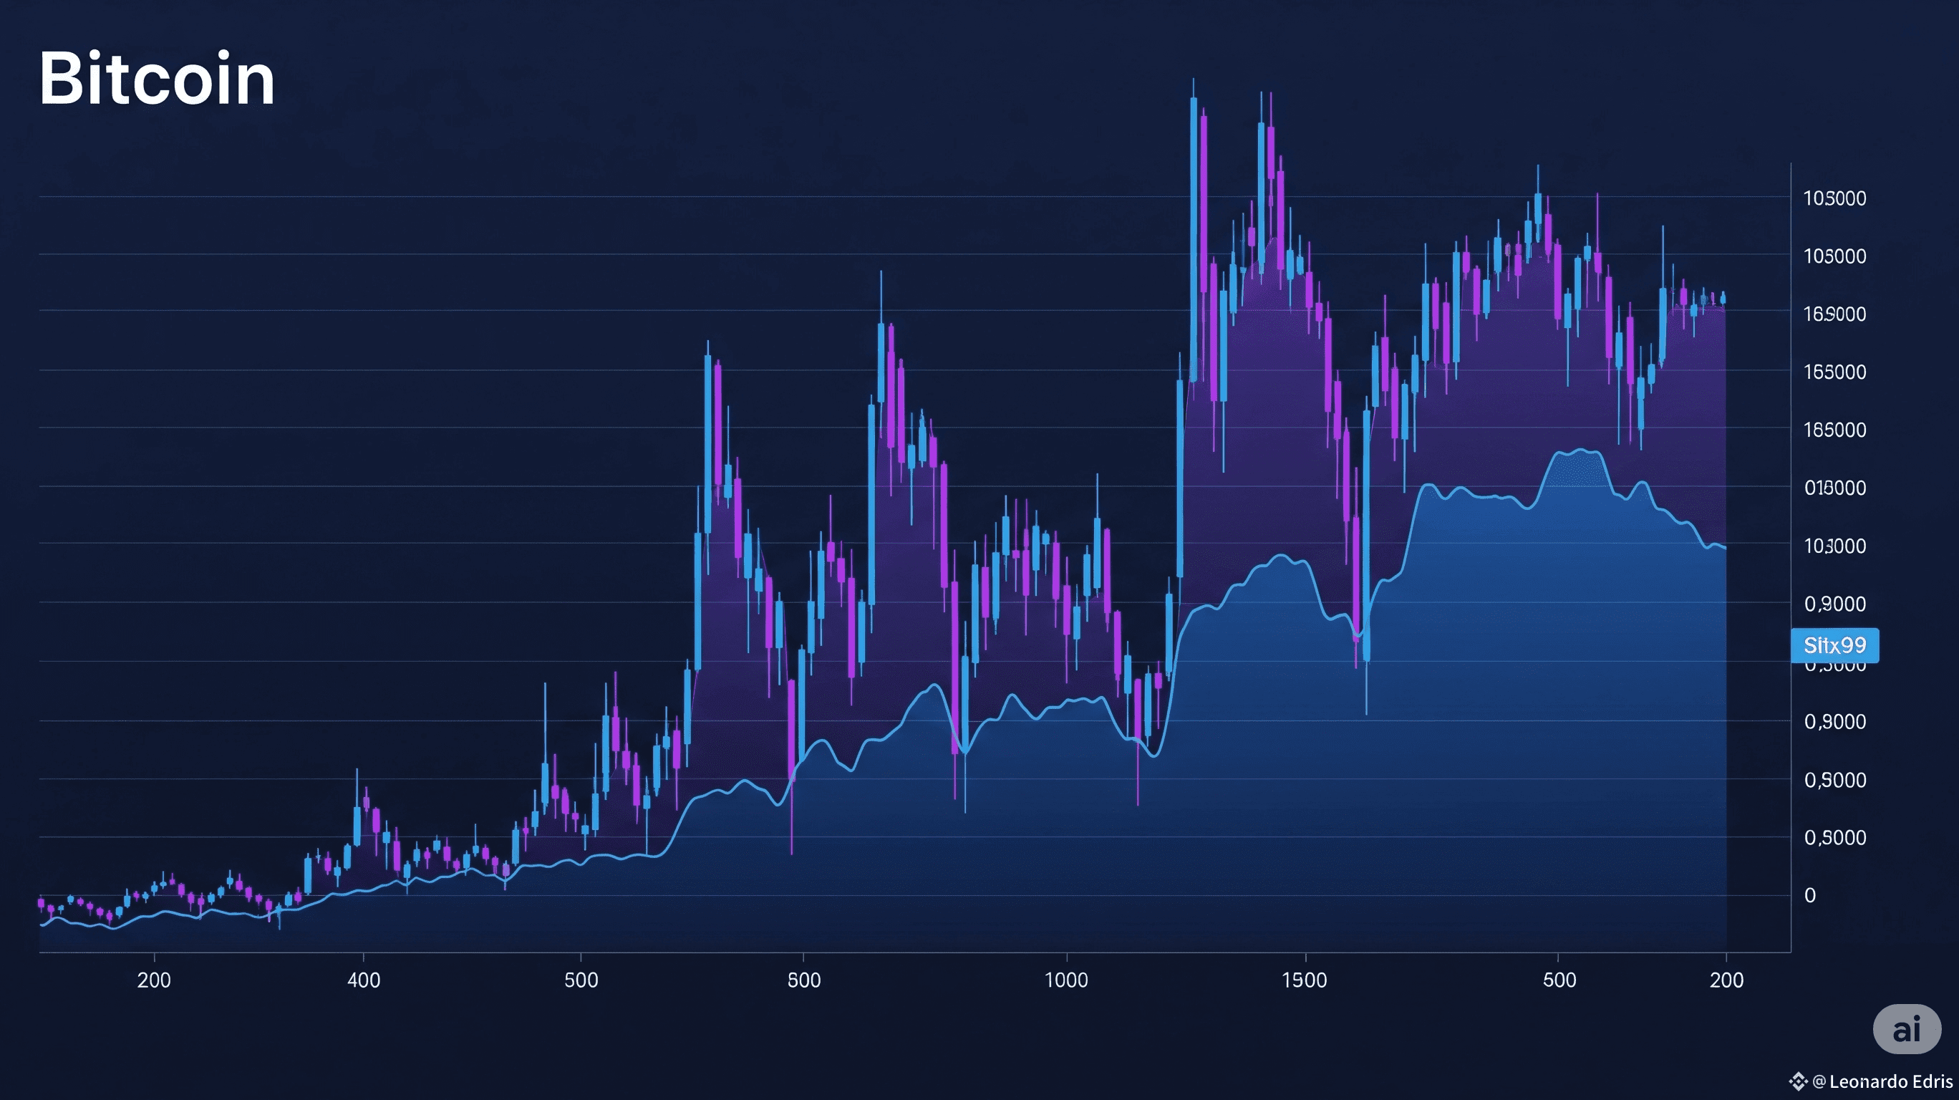Viewport: 1959px width, 1100px height.
Task: Click the last candlestick at chart's right edge
Action: (1723, 298)
